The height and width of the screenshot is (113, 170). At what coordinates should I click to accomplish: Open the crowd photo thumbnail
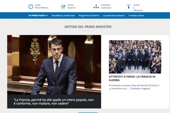135,57
